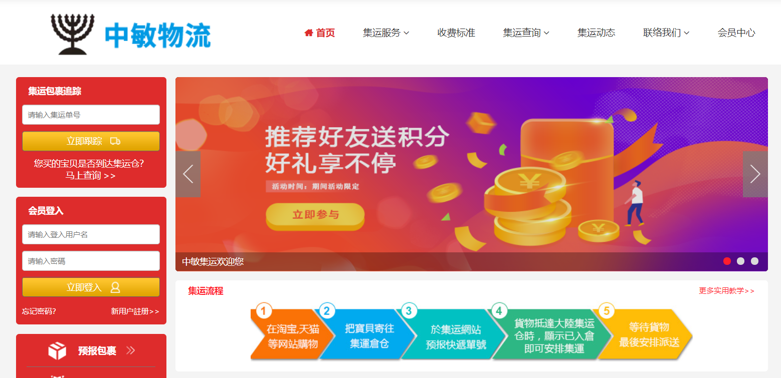Click the double chevron beside 预报包裹
Image resolution: width=781 pixels, height=378 pixels.
coord(131,350)
